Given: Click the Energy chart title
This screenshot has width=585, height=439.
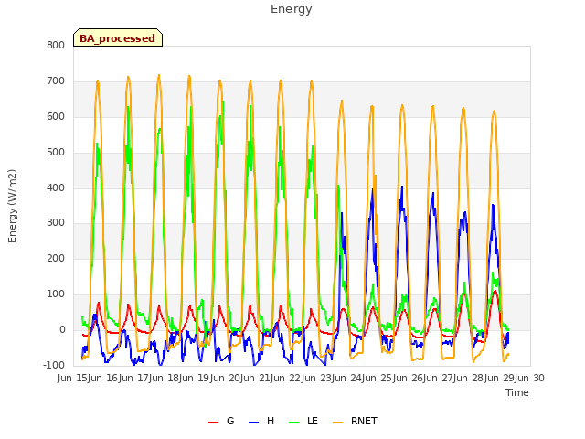Looking at the screenshot, I should click(292, 9).
